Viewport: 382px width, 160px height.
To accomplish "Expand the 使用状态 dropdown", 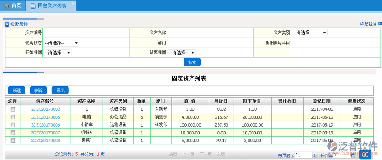I will click(61, 43).
